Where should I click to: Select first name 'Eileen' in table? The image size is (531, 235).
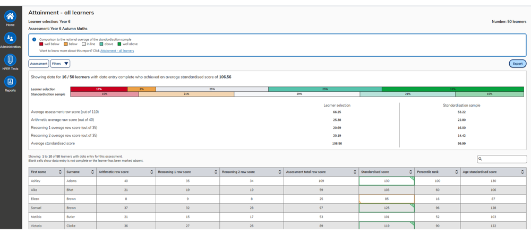(35, 199)
